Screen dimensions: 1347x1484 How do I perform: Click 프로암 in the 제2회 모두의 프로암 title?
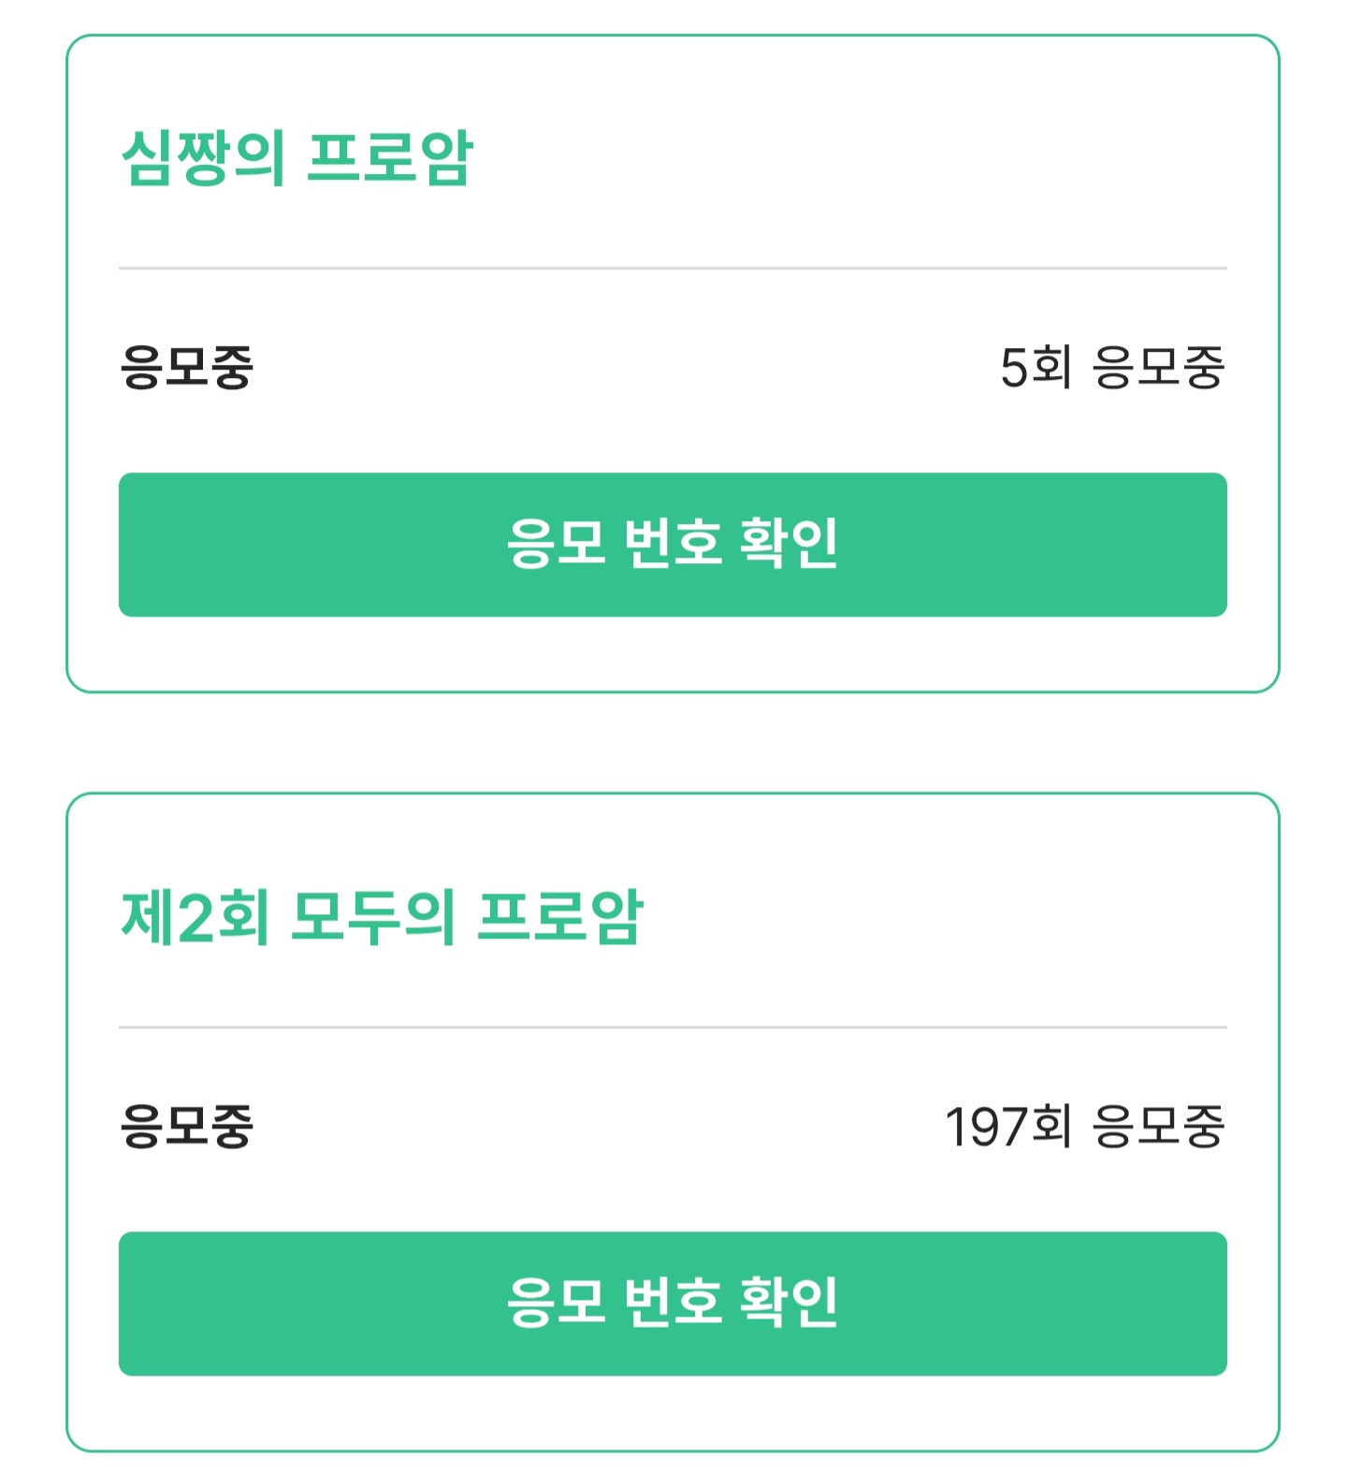coord(560,917)
